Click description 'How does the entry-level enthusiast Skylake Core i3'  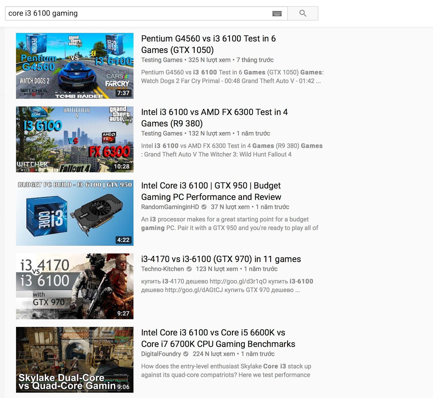[x=226, y=371]
